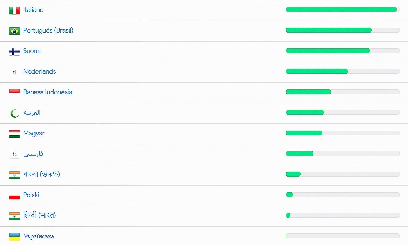408x245 pixels.
Task: Click the Italiano translation progress bar
Action: [x=342, y=10]
